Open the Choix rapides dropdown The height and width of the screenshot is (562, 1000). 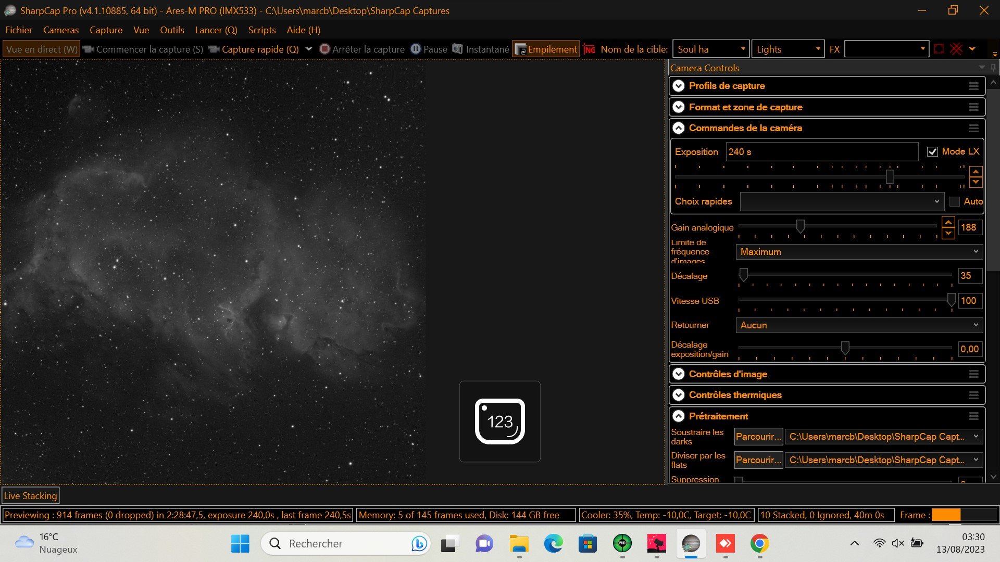pyautogui.click(x=842, y=201)
